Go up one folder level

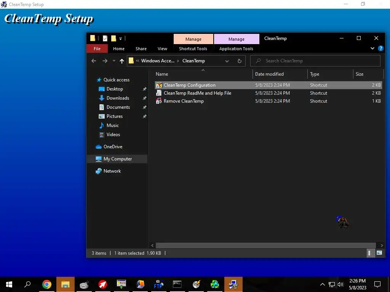121,61
